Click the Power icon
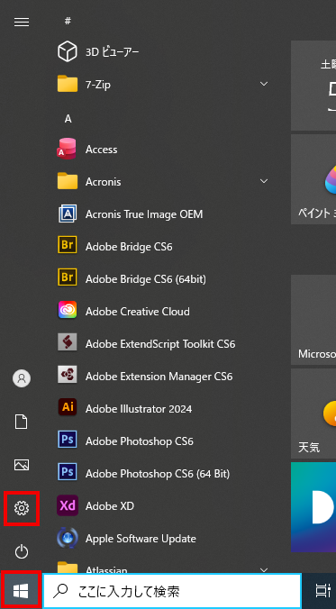 coord(22,551)
